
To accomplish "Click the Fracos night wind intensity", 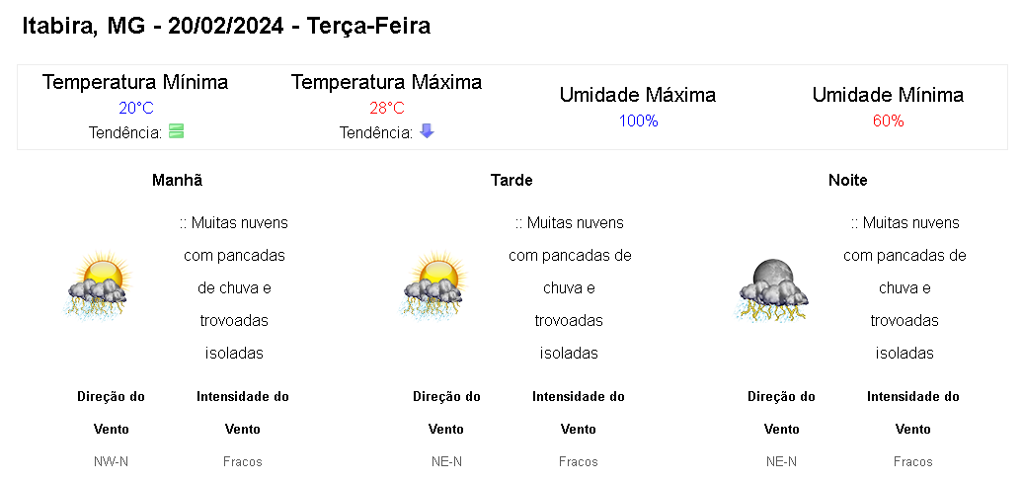I will (x=913, y=462).
